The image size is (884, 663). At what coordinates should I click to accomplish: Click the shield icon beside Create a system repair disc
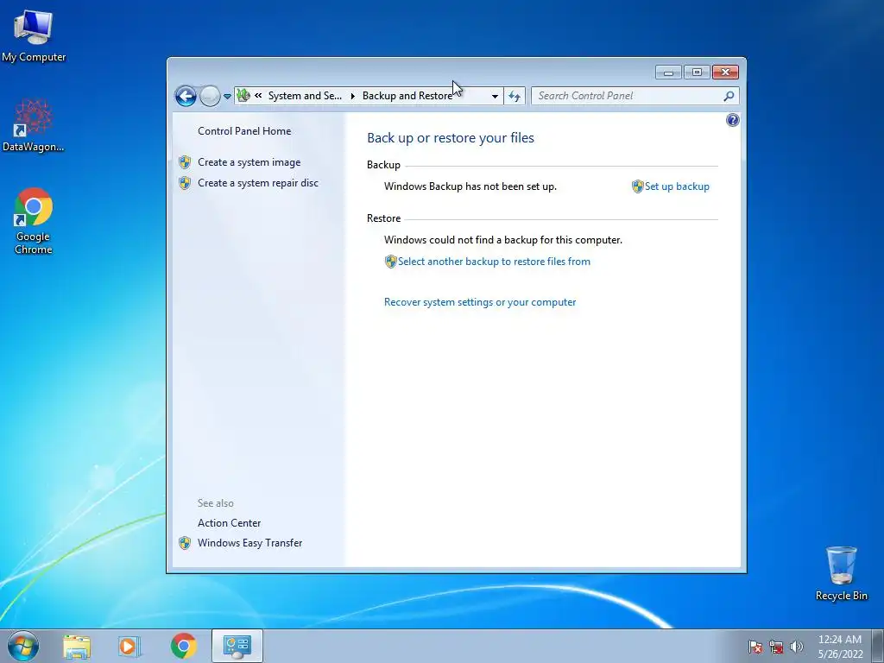pos(185,183)
